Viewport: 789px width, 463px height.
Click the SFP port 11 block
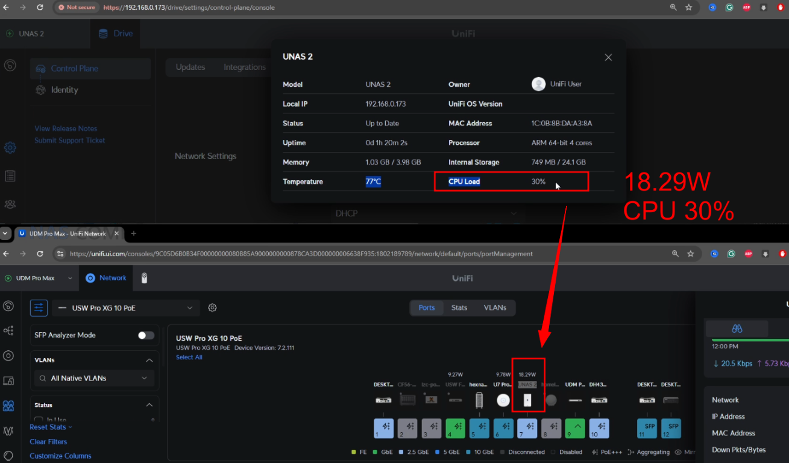[647, 428]
